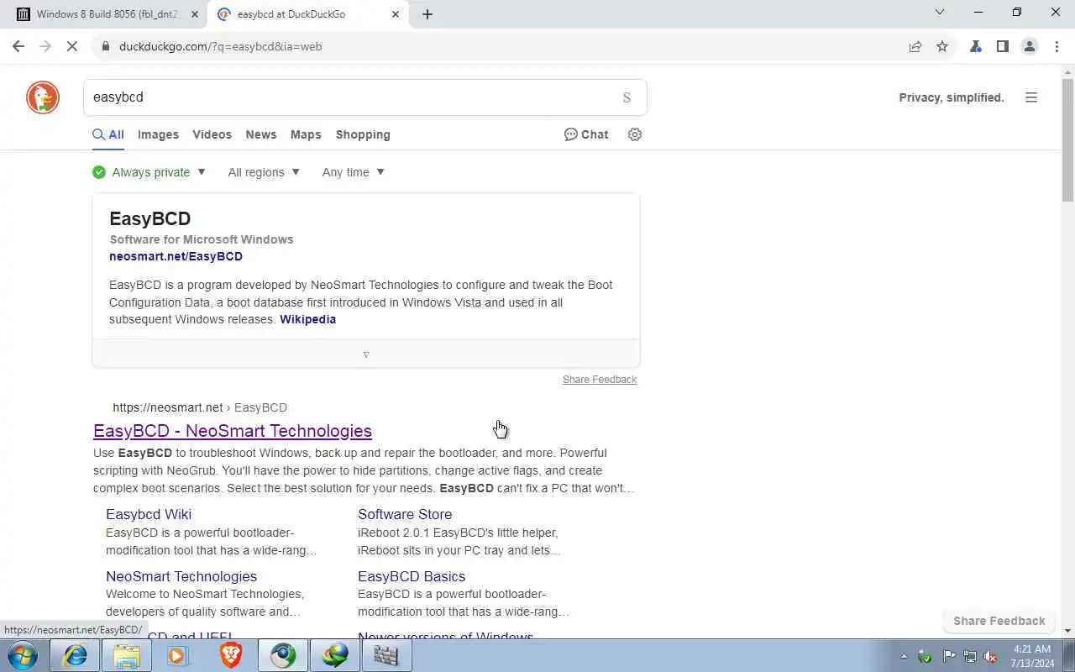Launch Internet Explorer from taskbar
This screenshot has height=672, width=1075.
coord(75,655)
